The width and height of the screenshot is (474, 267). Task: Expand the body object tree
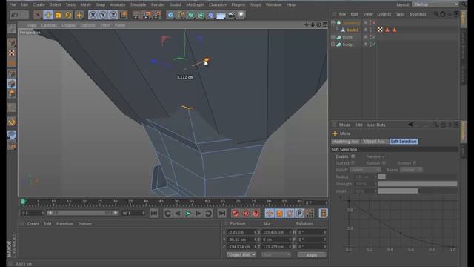click(x=333, y=44)
